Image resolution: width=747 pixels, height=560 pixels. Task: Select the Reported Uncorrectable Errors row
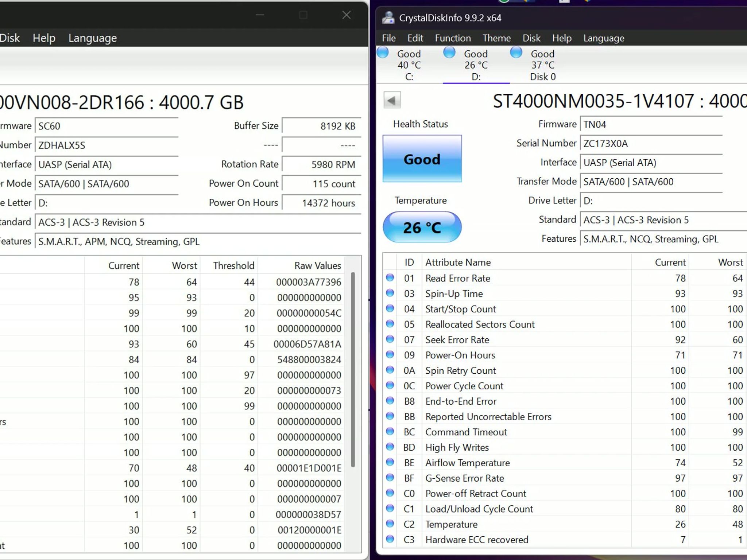[x=565, y=416]
